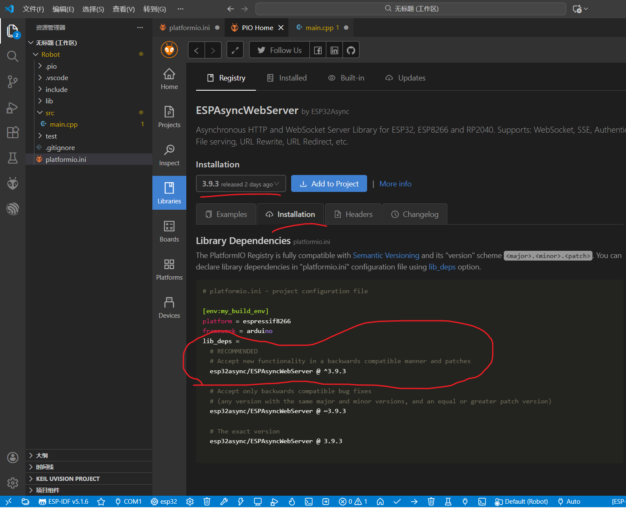Expand the include folder
Viewport: 626px width, 508px height.
pos(40,89)
